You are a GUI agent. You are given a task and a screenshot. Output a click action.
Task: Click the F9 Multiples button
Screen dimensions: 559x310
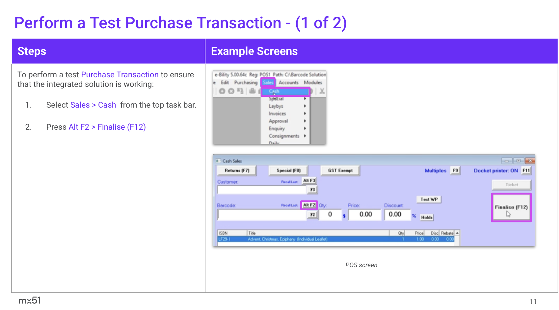point(455,170)
